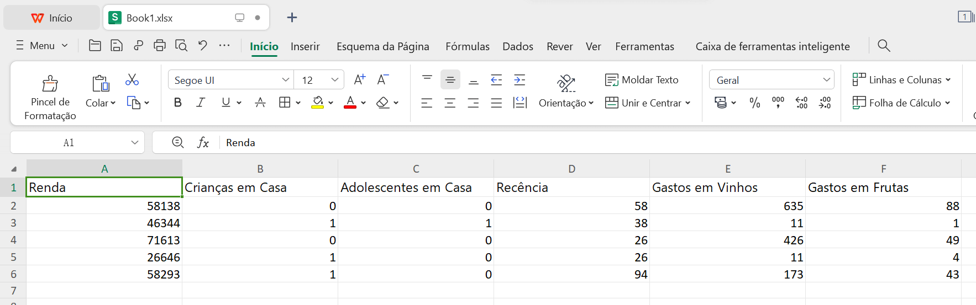Open the Fórmulas tab

click(x=468, y=46)
